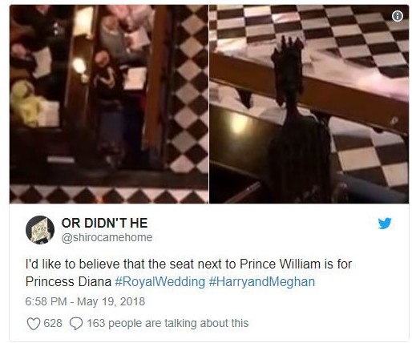This screenshot has height=343, width=412.
Task: Click the info icon on the image
Action: click(x=398, y=16)
